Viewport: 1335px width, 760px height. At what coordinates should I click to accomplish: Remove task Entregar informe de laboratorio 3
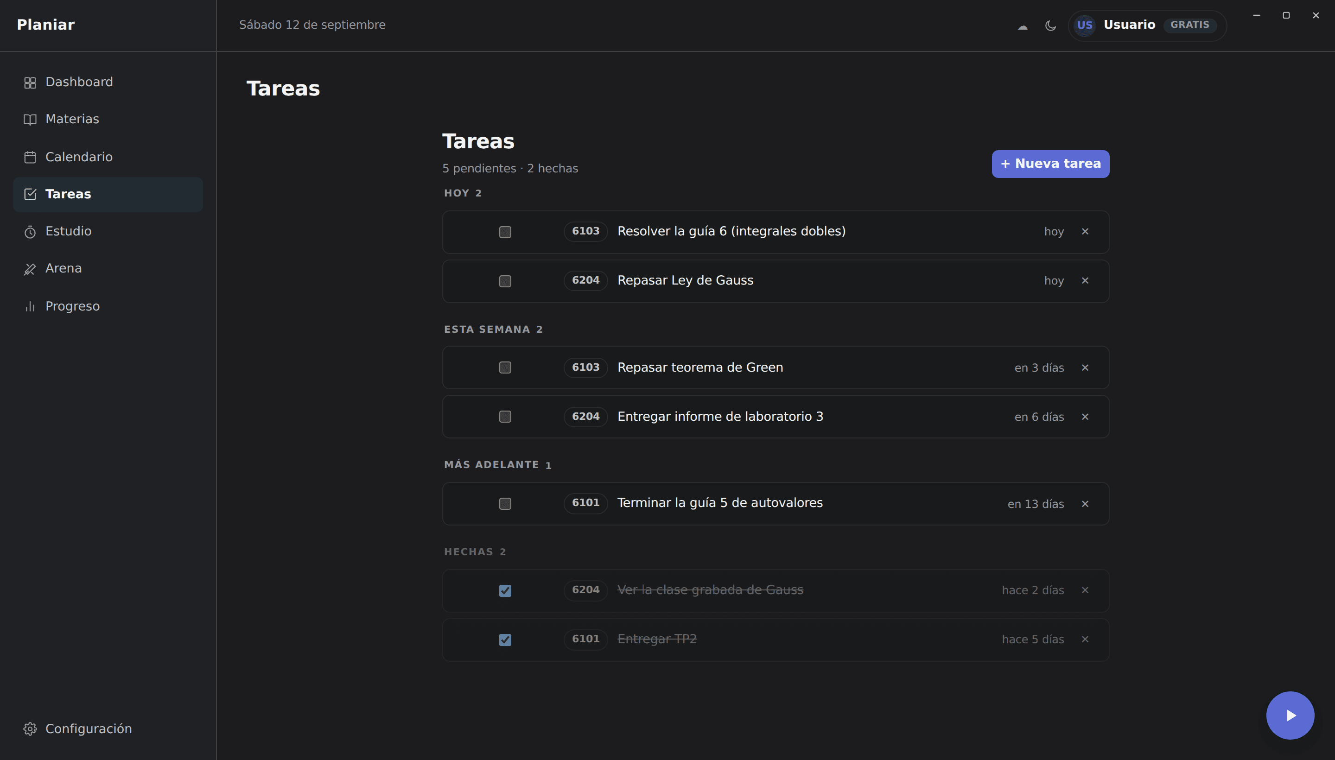tap(1085, 417)
